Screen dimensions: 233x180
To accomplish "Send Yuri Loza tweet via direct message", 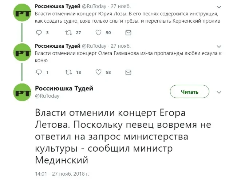I will point(128,33).
